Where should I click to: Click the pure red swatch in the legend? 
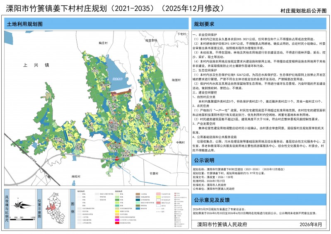[x=117, y=223]
